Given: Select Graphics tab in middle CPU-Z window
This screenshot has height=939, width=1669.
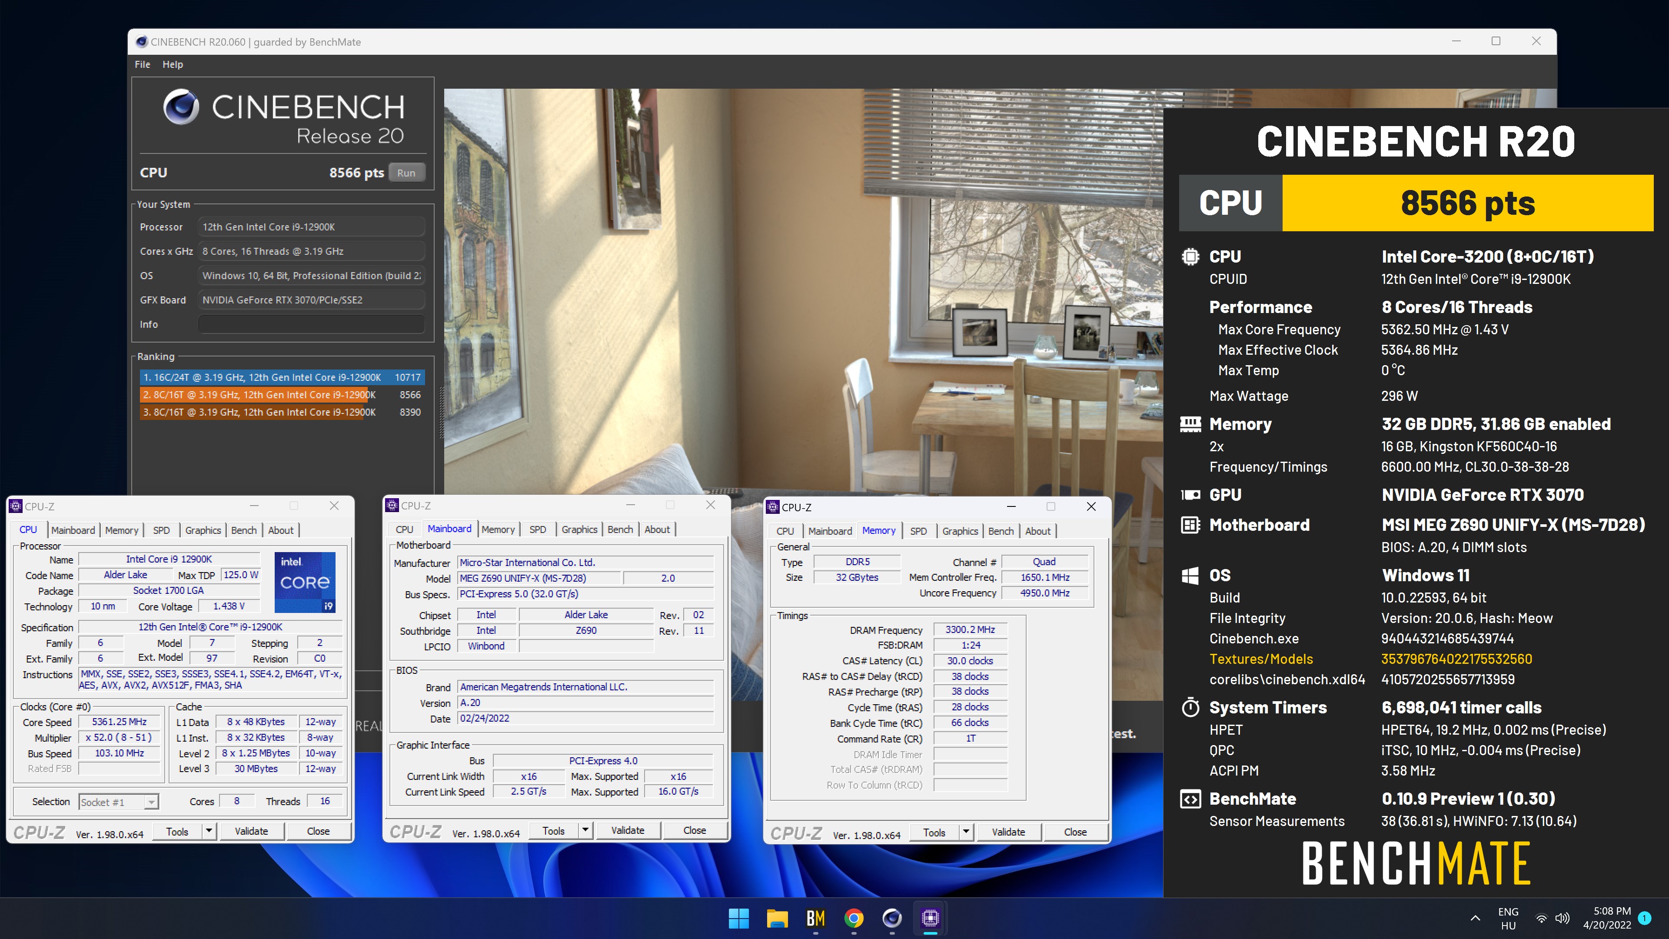Looking at the screenshot, I should pyautogui.click(x=579, y=529).
